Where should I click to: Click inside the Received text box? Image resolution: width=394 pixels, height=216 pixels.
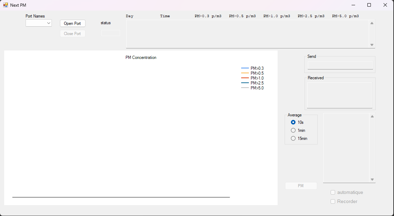click(340, 95)
